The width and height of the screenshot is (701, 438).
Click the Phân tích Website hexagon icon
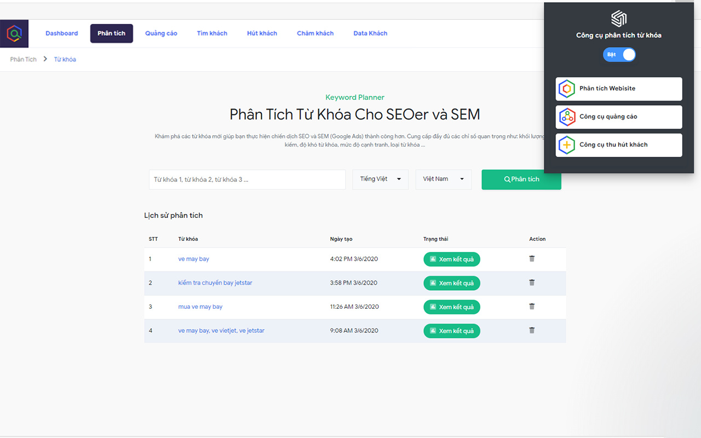point(567,89)
